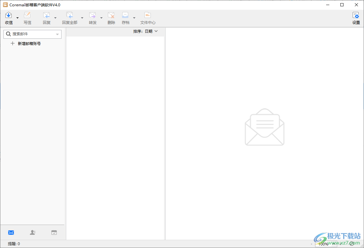Focus the 搜索邮件 search field
This screenshot has width=364, height=248.
(32, 34)
